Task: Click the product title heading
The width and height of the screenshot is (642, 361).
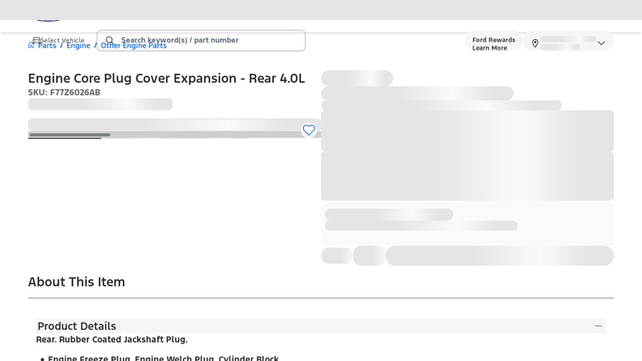Action: point(166,78)
